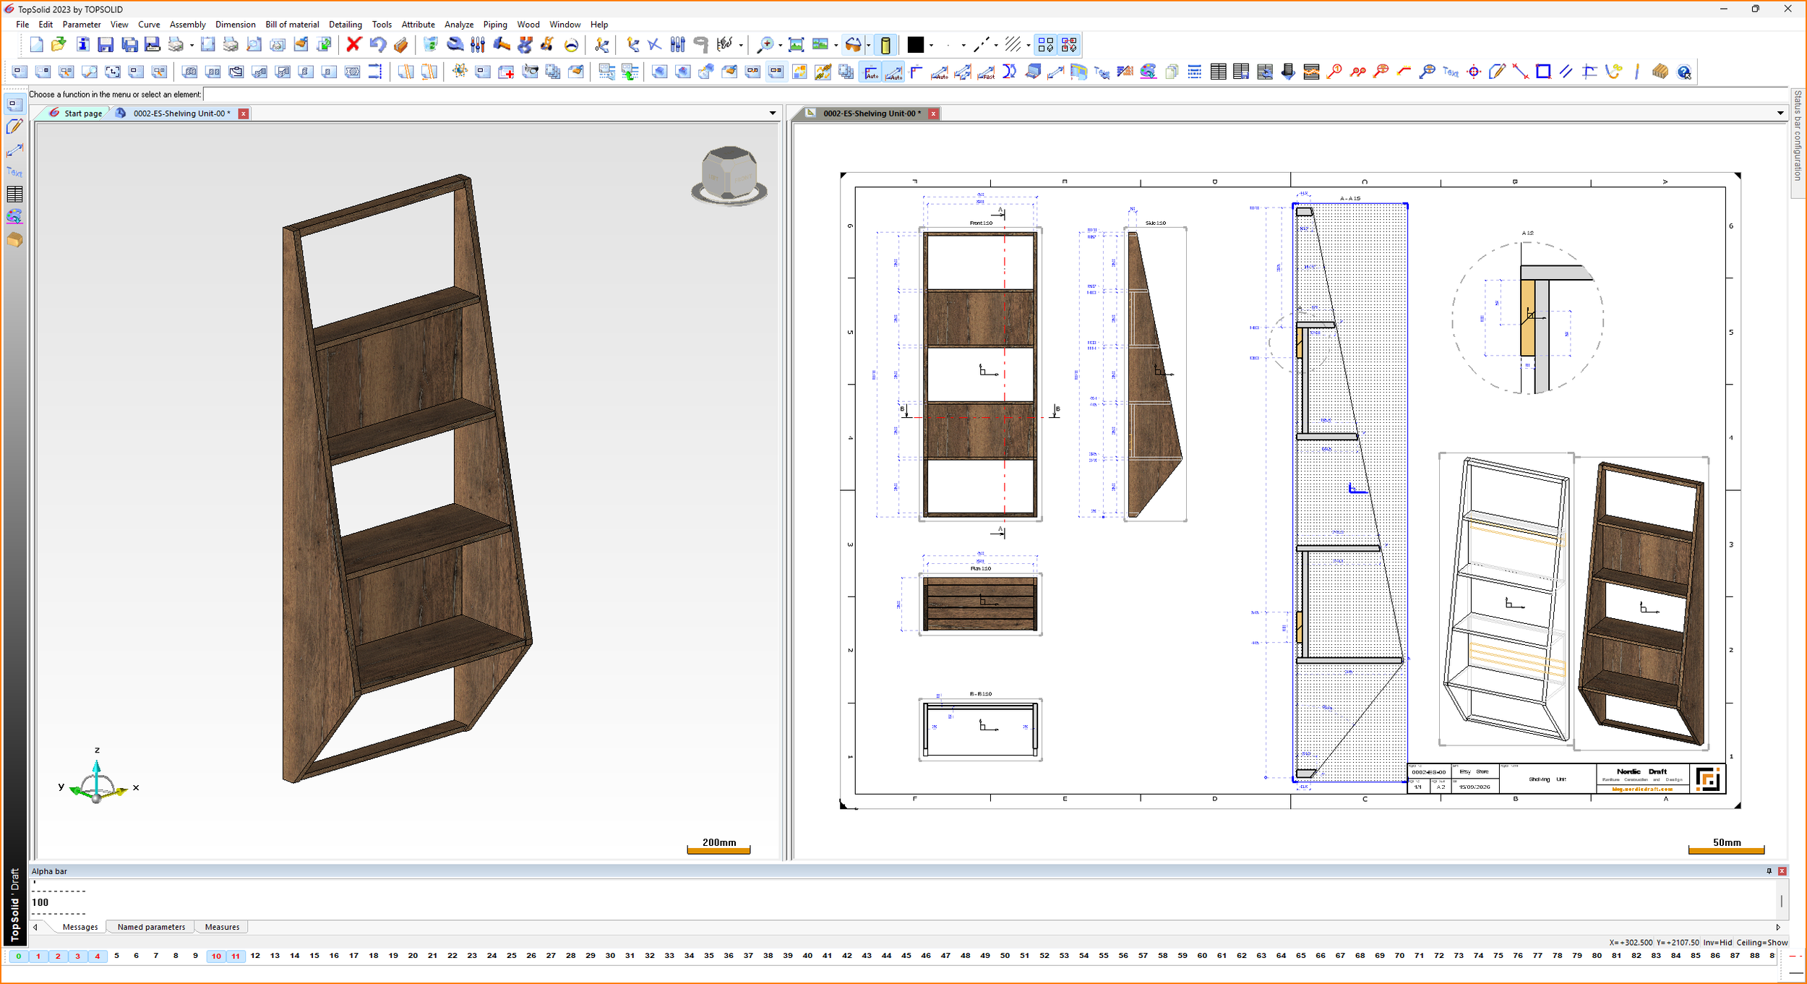Switch to the Measures tab

point(222,927)
